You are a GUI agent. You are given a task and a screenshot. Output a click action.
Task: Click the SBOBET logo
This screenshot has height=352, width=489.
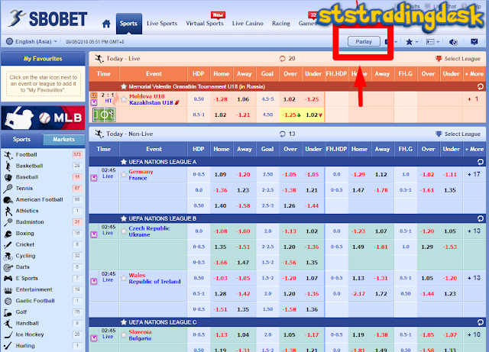pos(47,18)
